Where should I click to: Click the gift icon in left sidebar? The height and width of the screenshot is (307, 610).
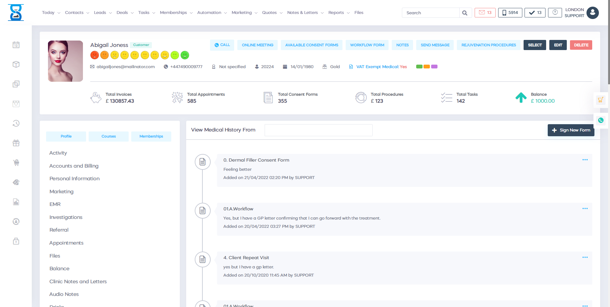pyautogui.click(x=16, y=143)
